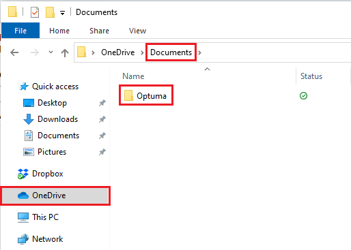
Task: Select Dropbox in navigation pane
Action: [x=48, y=174]
